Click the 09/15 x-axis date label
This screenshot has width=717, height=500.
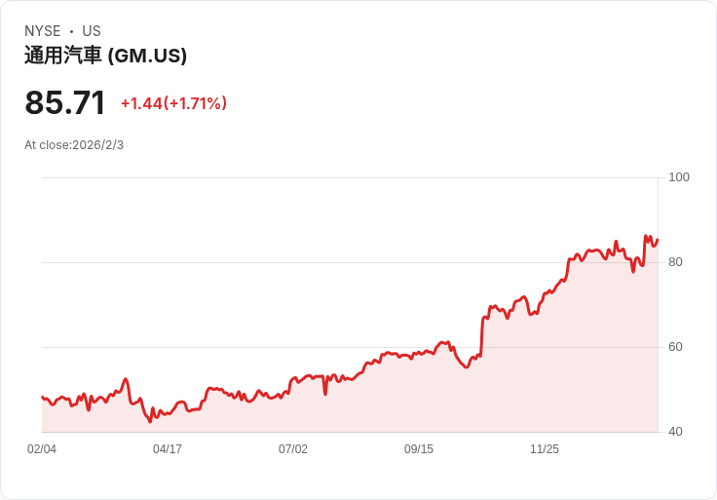(418, 448)
